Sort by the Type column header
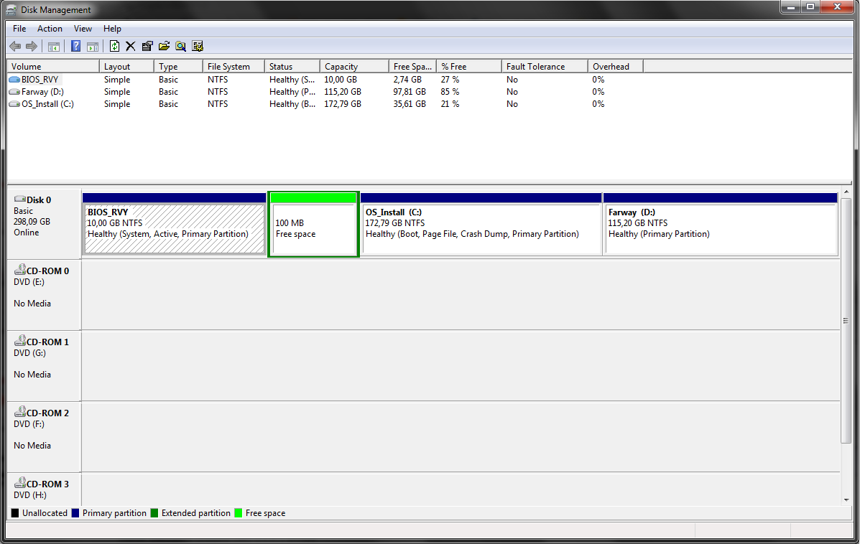 point(178,66)
